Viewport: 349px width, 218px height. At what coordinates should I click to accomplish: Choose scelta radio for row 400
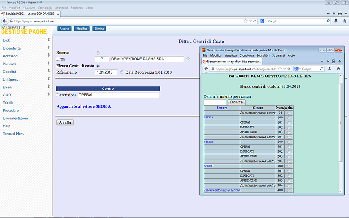pos(289,191)
